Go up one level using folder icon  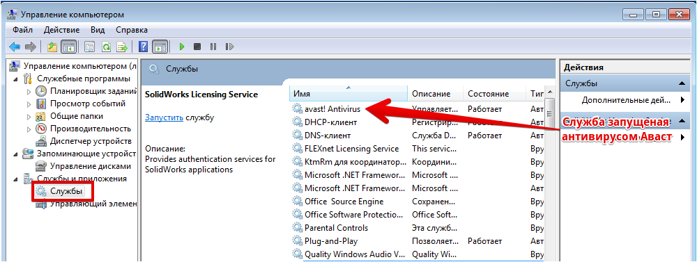[52, 47]
